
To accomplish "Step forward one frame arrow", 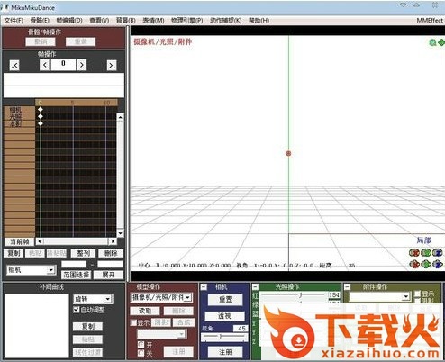I will [82, 65].
